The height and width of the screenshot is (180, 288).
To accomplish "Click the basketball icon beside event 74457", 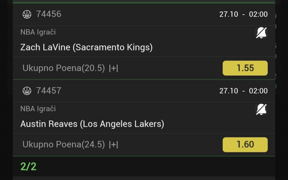I will coord(27,91).
